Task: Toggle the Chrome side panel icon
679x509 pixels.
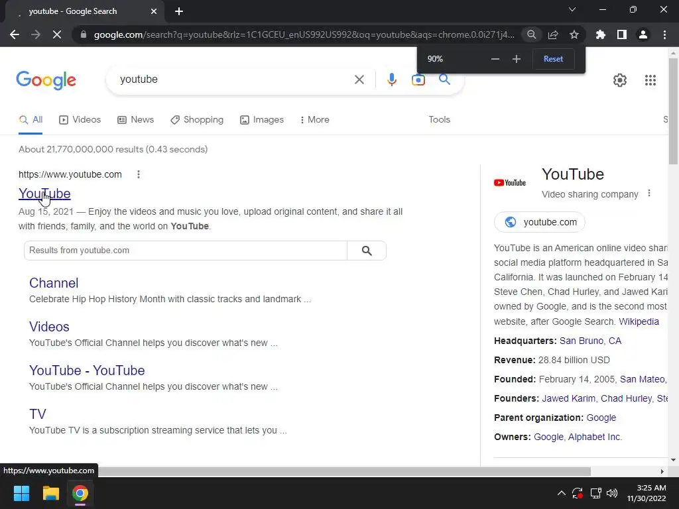Action: tap(622, 34)
